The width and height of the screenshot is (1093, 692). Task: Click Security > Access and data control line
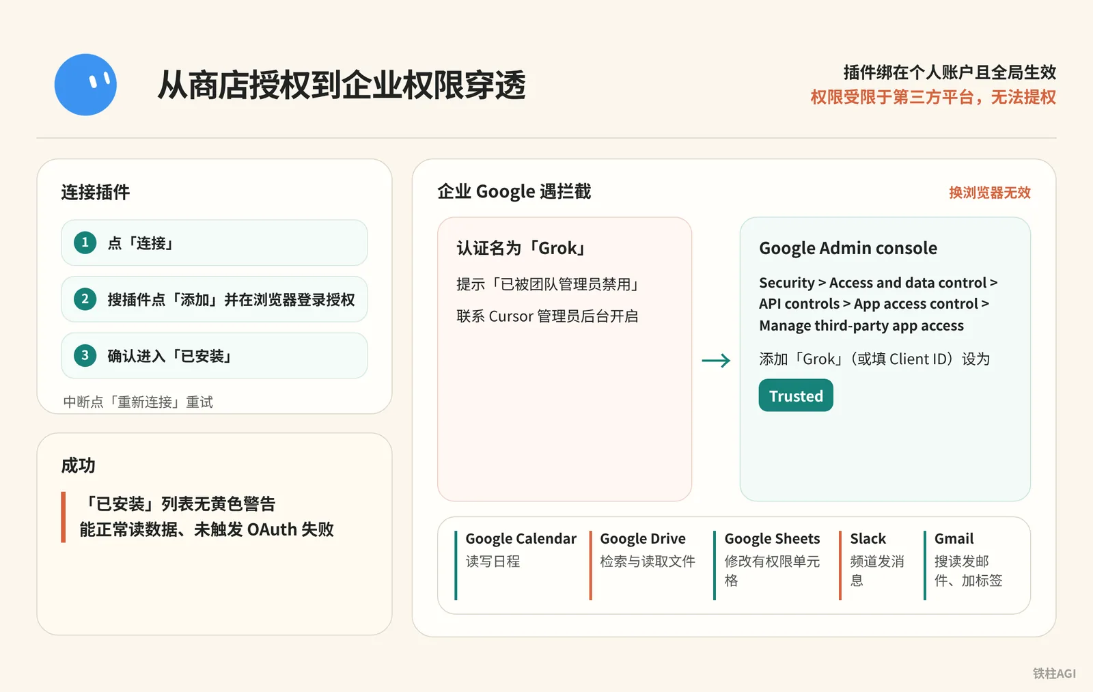[878, 283]
